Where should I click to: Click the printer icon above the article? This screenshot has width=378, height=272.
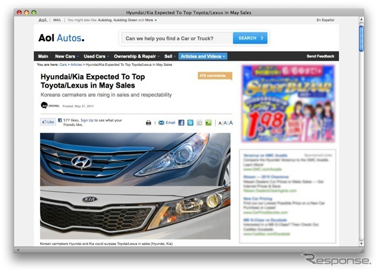point(148,123)
